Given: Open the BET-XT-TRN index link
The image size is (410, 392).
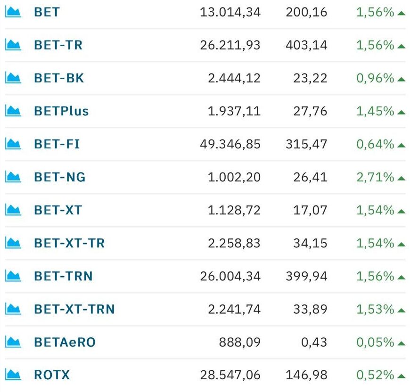Looking at the screenshot, I should coord(74,309).
